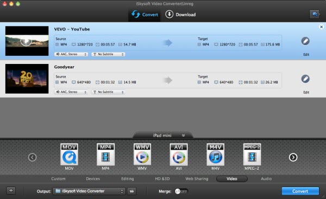Select the Goodyear video thumbnail
Screen dimensions: 326x199
27,79
